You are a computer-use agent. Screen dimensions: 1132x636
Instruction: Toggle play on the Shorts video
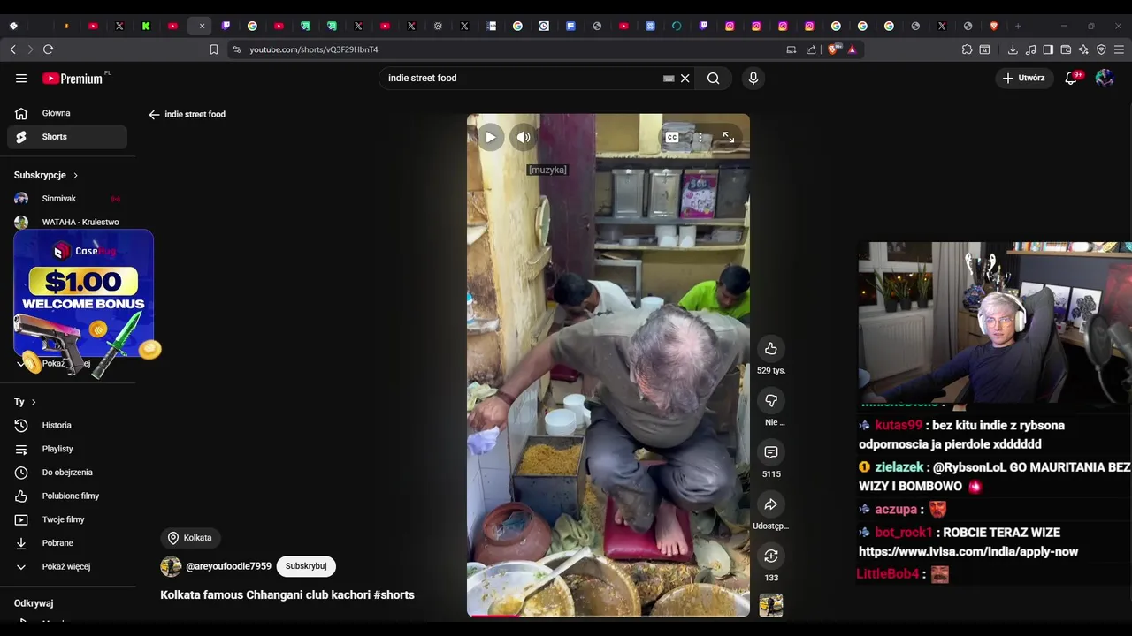click(x=491, y=137)
